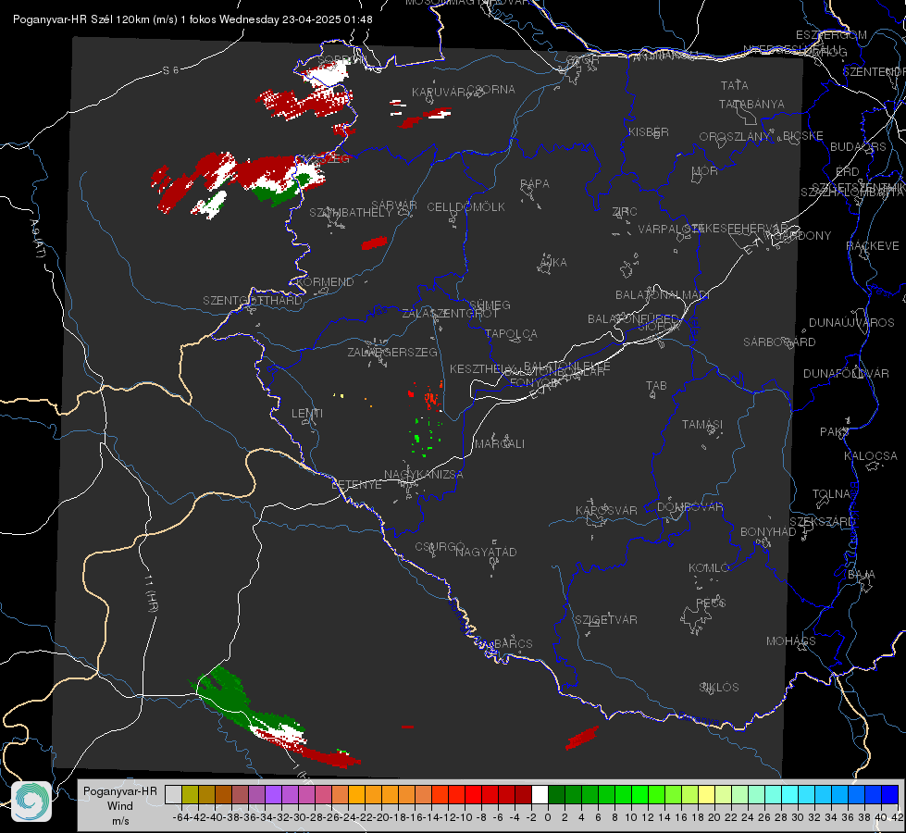Viewport: 906px width, 833px height.
Task: Click the SARVAR city label
Action: (x=393, y=205)
